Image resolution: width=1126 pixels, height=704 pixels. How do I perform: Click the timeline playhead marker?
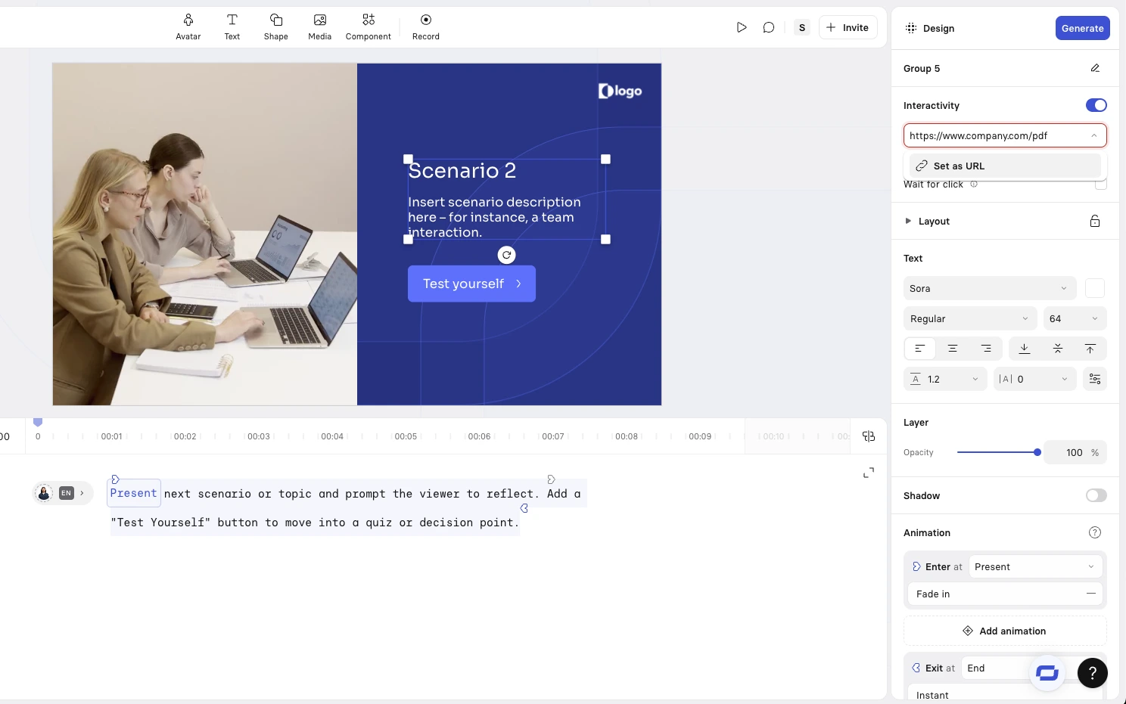38,422
